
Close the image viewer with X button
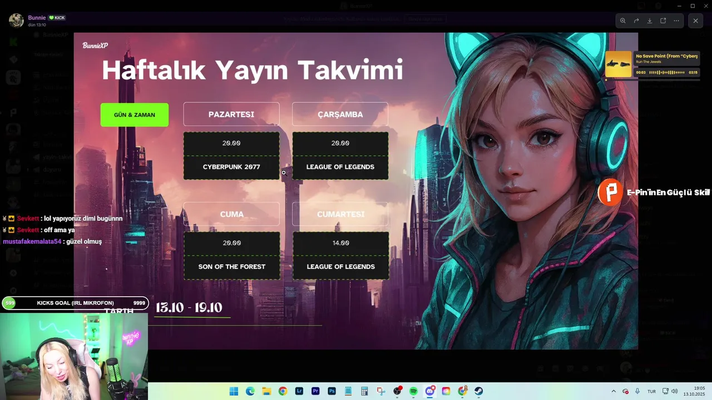(x=695, y=21)
